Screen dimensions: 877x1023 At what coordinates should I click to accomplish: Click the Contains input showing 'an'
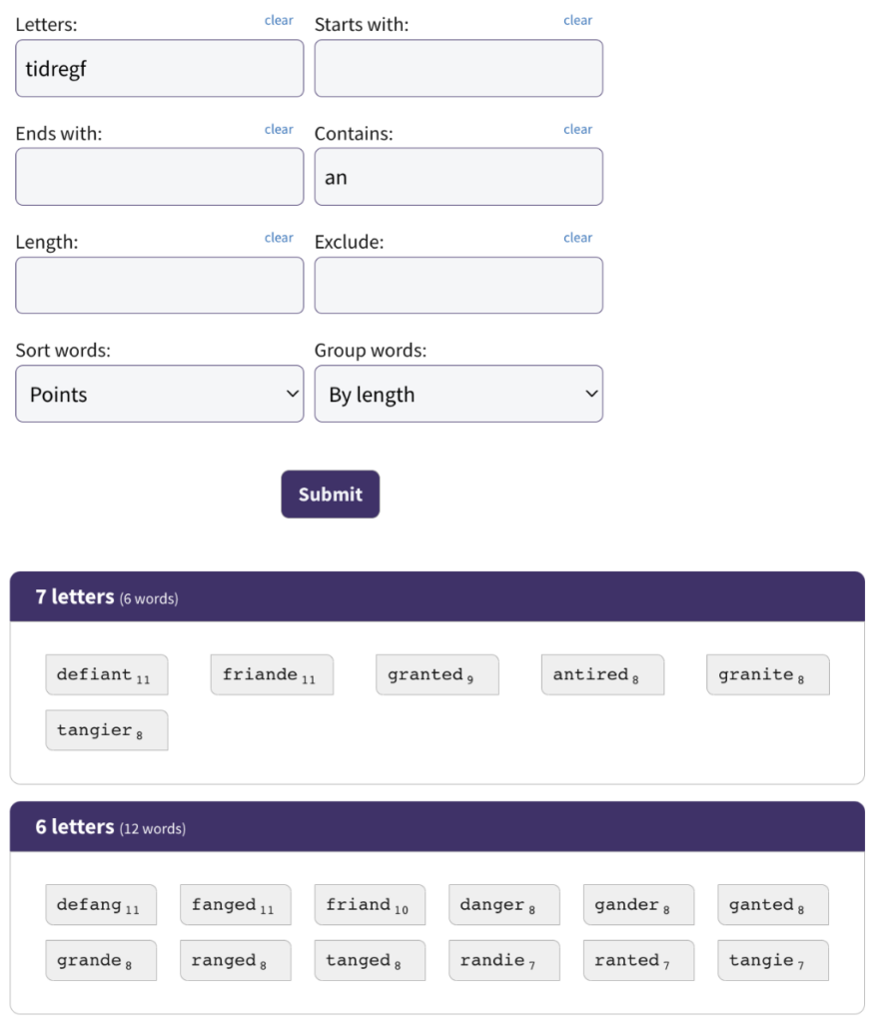tap(458, 177)
